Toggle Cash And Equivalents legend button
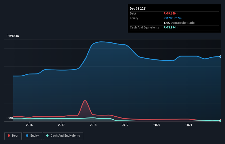This screenshot has height=144, width=225. (63, 136)
